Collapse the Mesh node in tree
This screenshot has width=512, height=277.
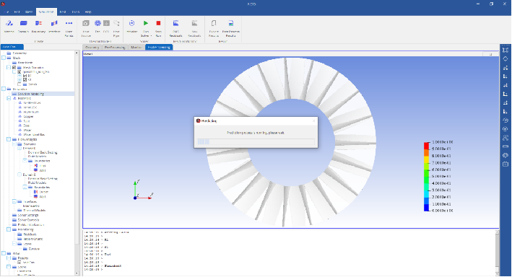(4, 58)
